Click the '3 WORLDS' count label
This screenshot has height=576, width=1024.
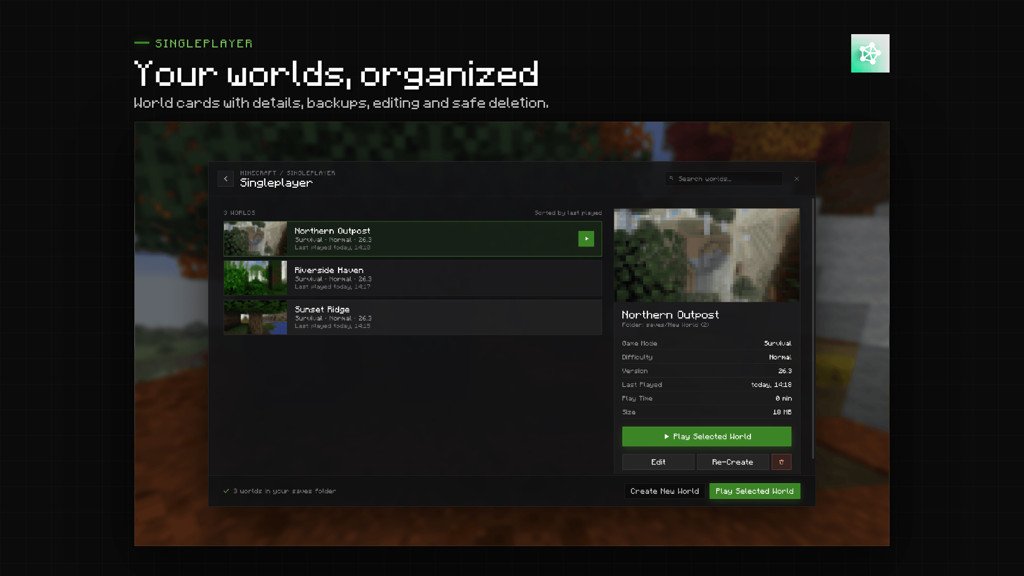(x=239, y=213)
